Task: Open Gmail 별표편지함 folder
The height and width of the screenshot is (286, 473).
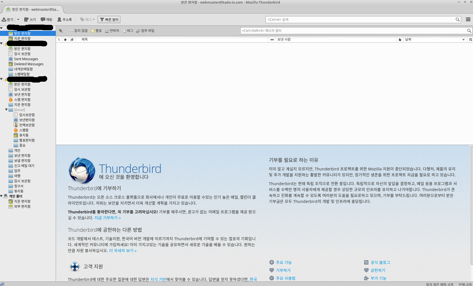Action: point(27,140)
